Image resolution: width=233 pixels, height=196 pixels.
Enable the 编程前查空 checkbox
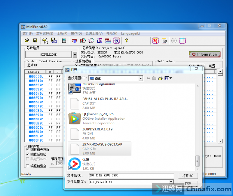[x=28, y=166]
